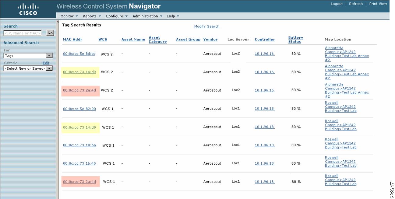Open MAC address 00:0c:cc:5e:8d:cc
Image resolution: width=395 pixels, height=199 pixels.
pyautogui.click(x=79, y=54)
